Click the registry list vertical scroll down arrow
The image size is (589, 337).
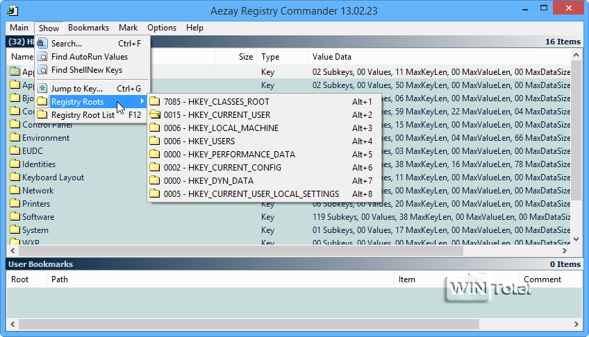tap(576, 239)
